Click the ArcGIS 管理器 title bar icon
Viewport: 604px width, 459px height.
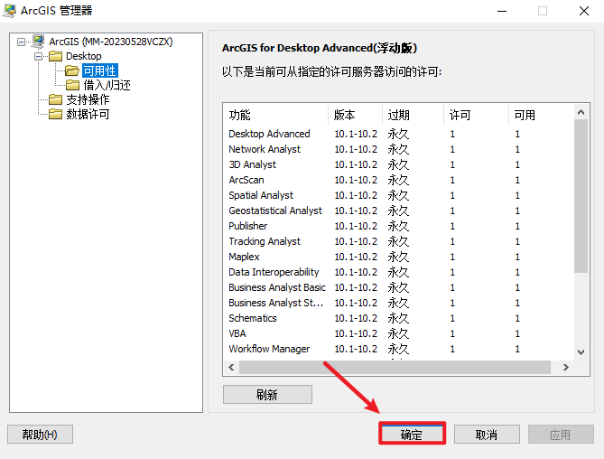pyautogui.click(x=12, y=11)
